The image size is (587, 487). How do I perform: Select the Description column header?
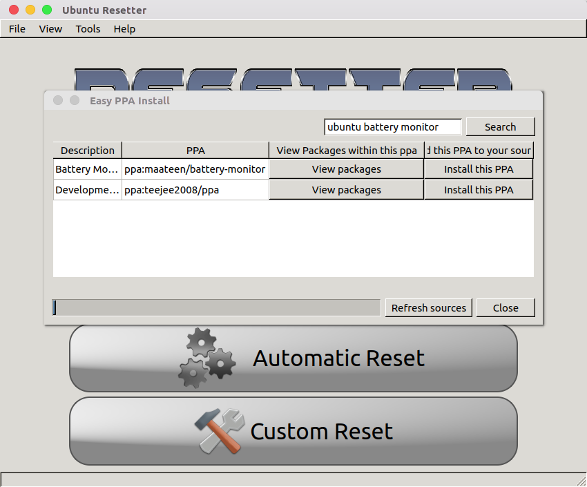(88, 151)
